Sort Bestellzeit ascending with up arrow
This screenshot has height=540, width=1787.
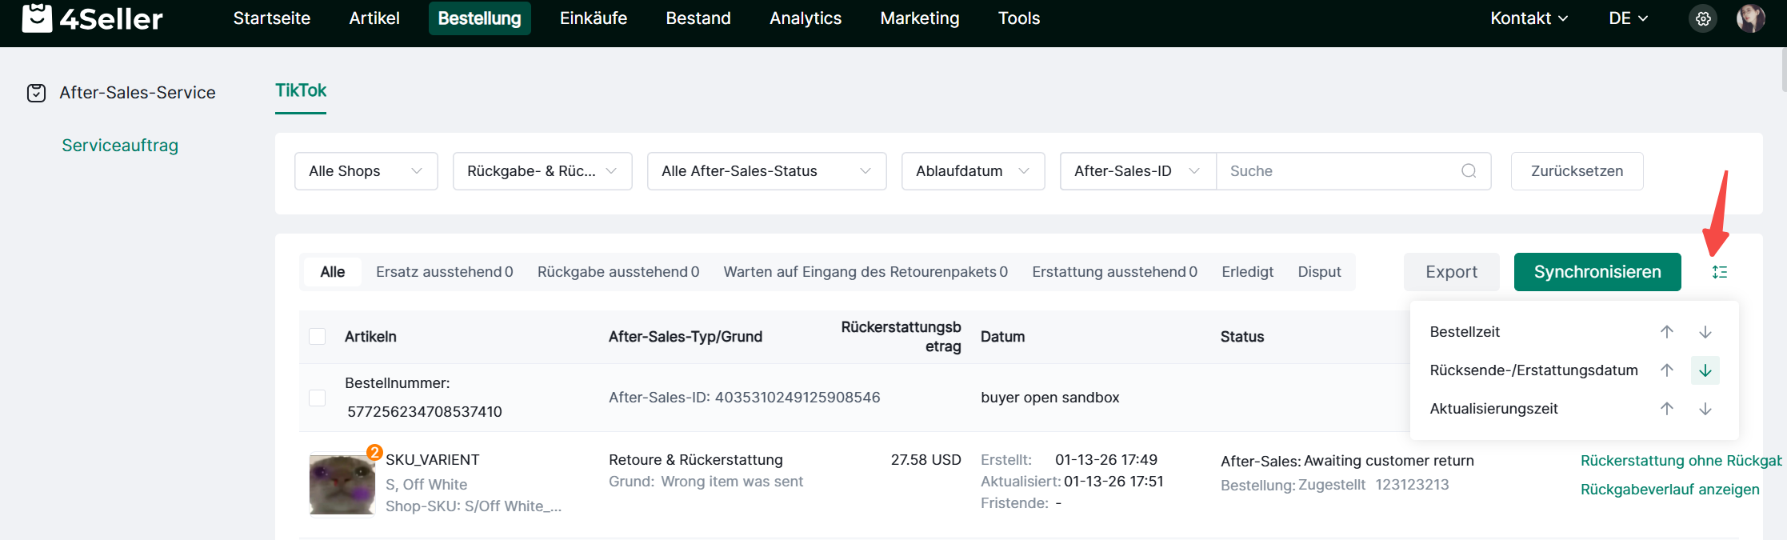(1667, 332)
